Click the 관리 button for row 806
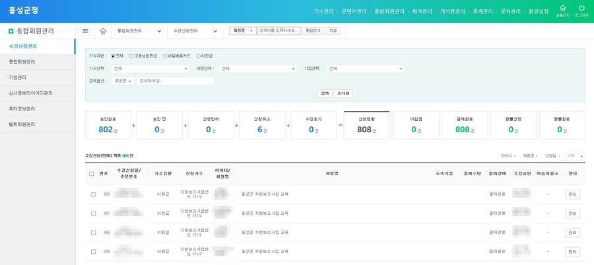Screen dimensions: 594x265 [x=572, y=233]
